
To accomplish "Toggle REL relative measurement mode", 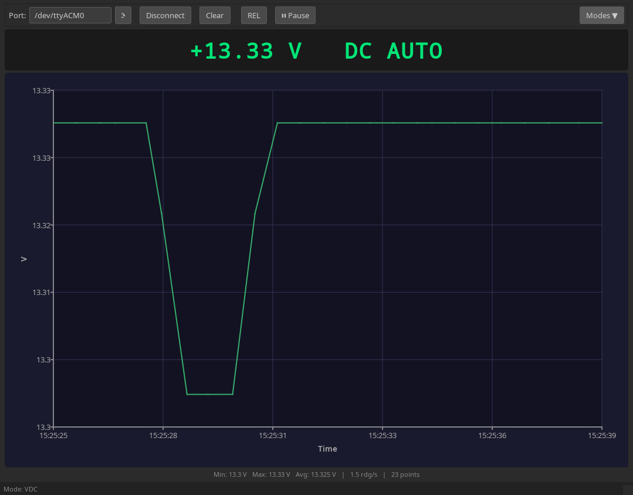I will pos(253,15).
